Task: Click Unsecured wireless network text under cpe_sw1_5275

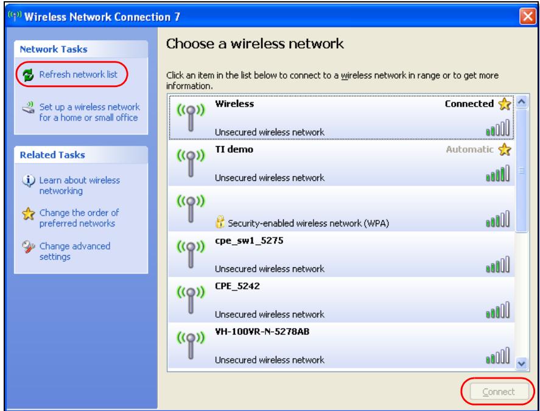Action: [x=269, y=269]
